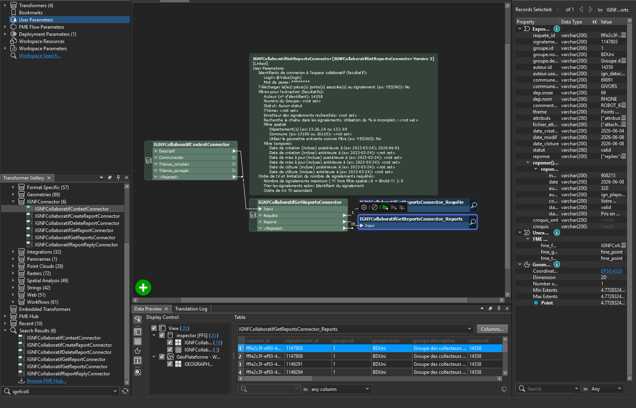Click info icon next to Unex... section
Screen dimensions: 636x408
coord(557,232)
